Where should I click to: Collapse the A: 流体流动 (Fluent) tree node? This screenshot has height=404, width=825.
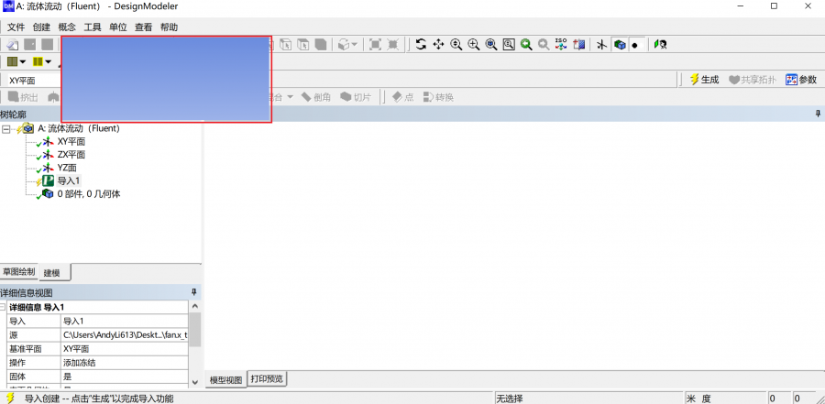pyautogui.click(x=5, y=128)
